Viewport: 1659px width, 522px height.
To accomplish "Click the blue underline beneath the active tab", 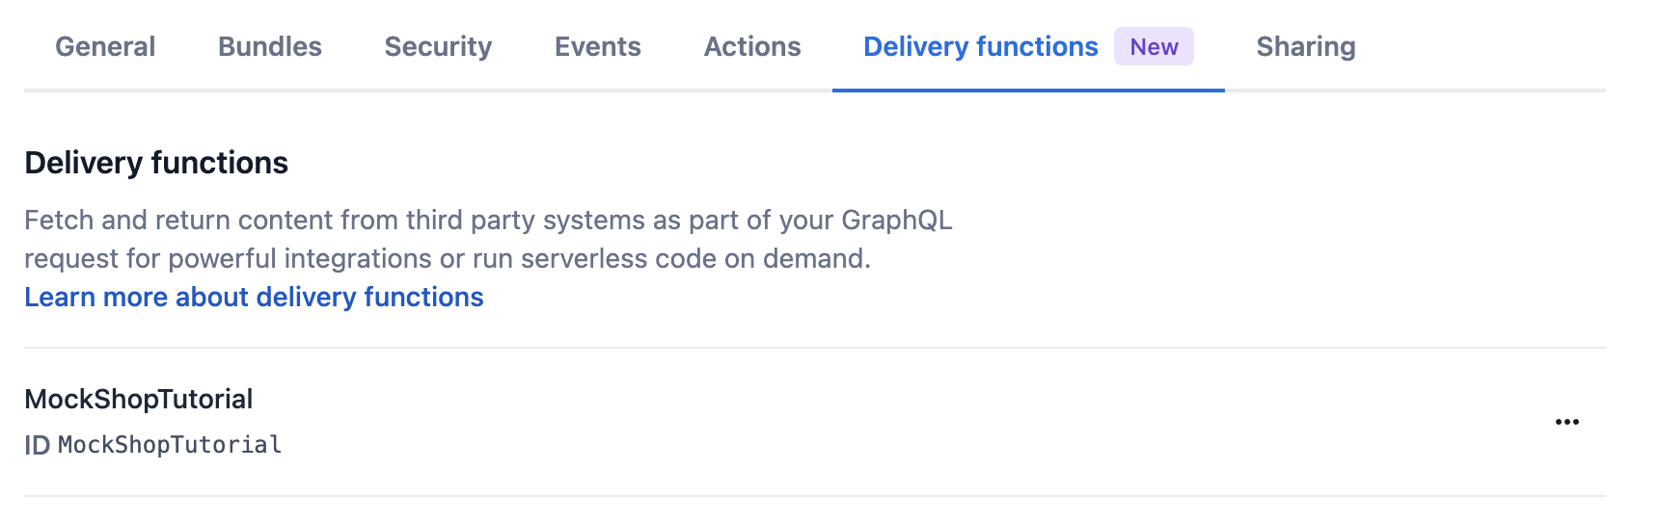I will click(1028, 90).
